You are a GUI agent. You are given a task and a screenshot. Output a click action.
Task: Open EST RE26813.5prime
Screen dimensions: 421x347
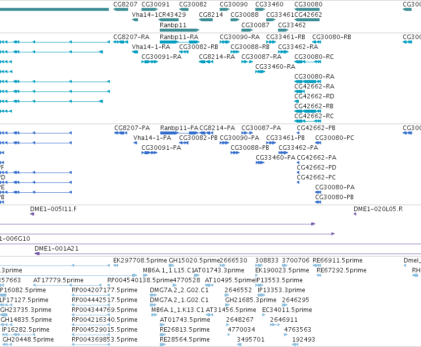pos(163,335)
